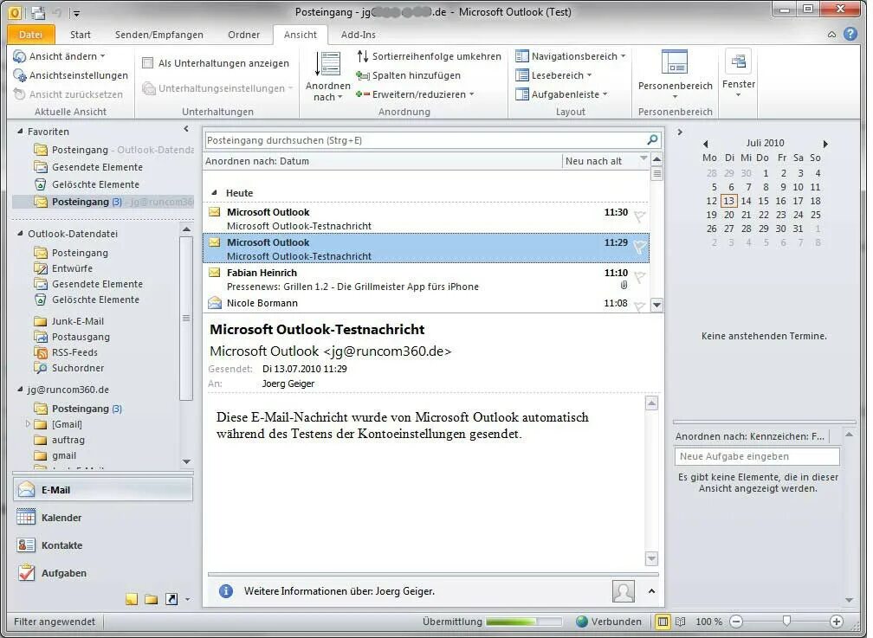Adjust the zoom slider handle
This screenshot has width=873, height=638.
point(786,621)
